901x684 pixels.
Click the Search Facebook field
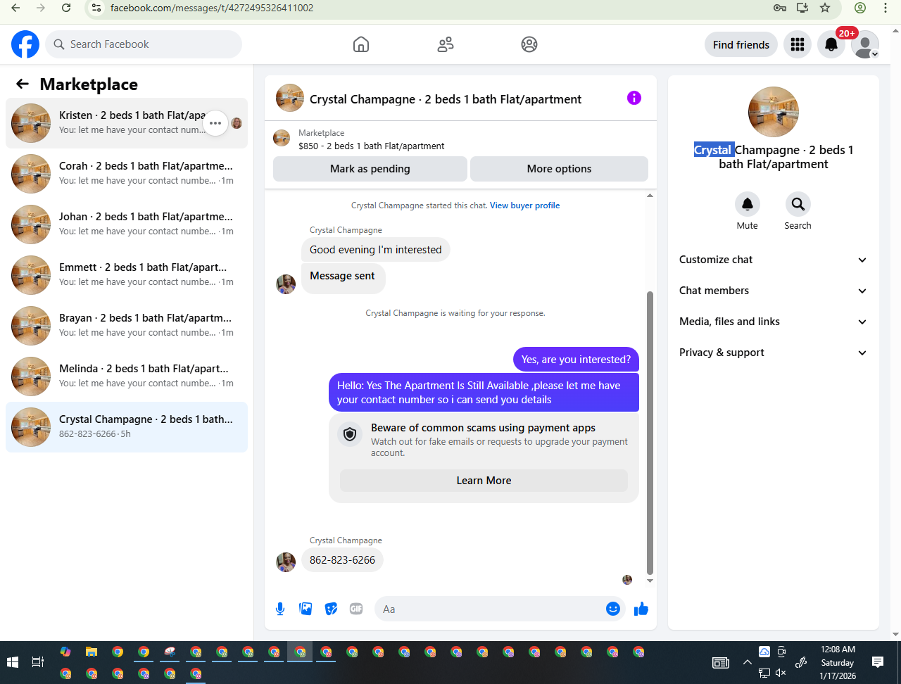144,44
